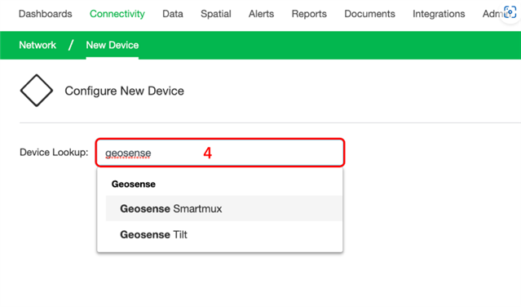The width and height of the screenshot is (521, 307).
Task: Open the Spatial menu item
Action: click(x=215, y=14)
